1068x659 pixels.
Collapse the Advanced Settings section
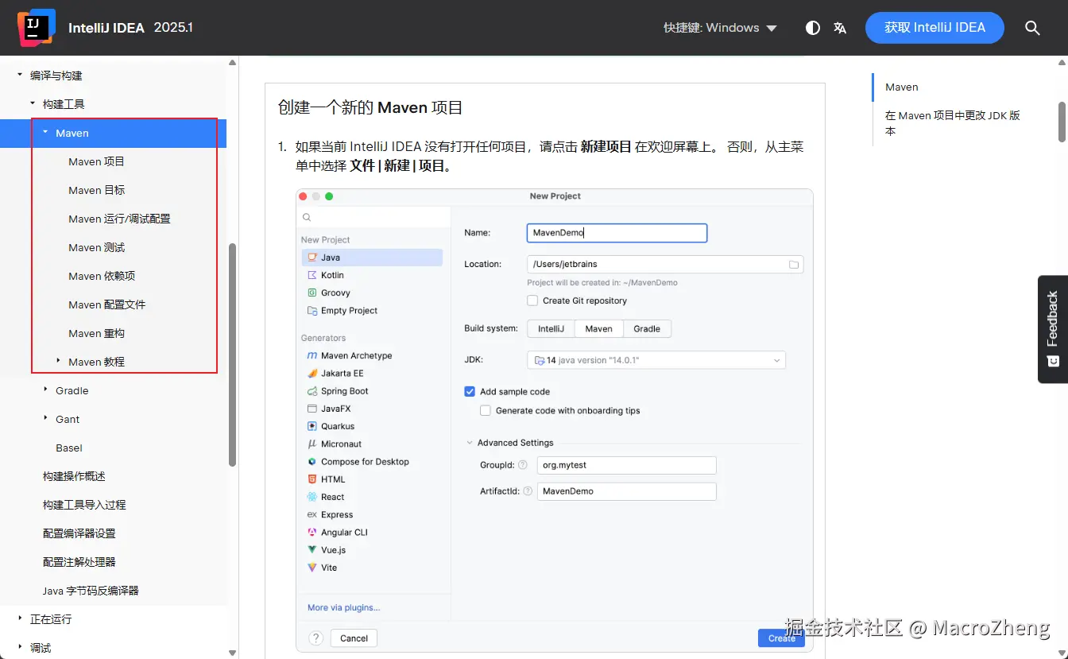[469, 443]
